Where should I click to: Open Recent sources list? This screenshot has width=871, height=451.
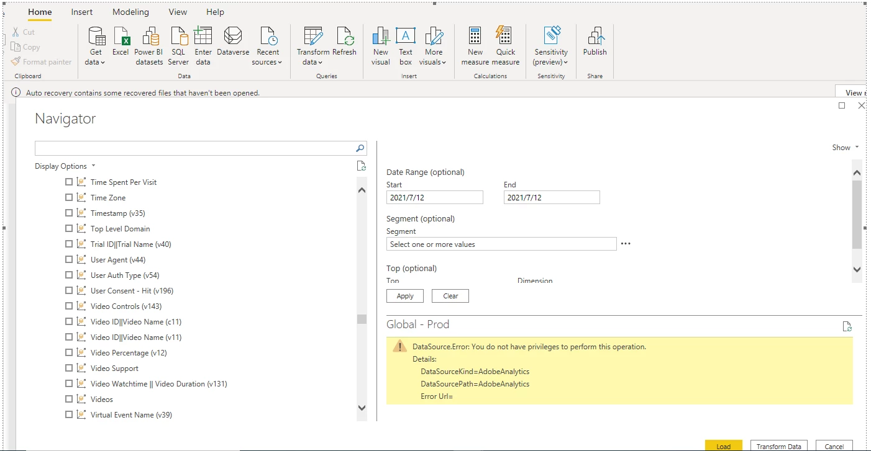pos(268,45)
